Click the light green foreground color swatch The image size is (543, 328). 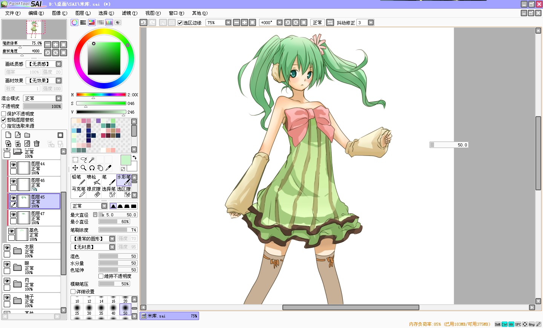pos(126,160)
